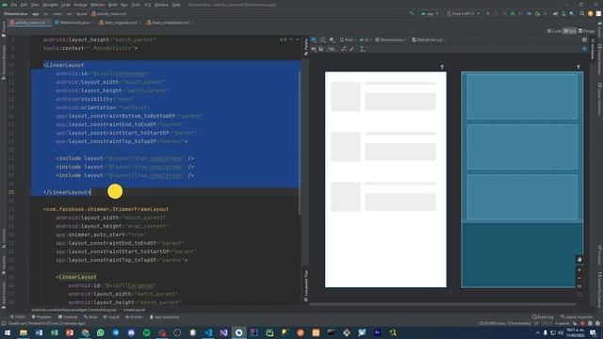Image resolution: width=603 pixels, height=339 pixels.
Task: Collapse the LinearLayout tag fold marker
Action: coord(29,65)
